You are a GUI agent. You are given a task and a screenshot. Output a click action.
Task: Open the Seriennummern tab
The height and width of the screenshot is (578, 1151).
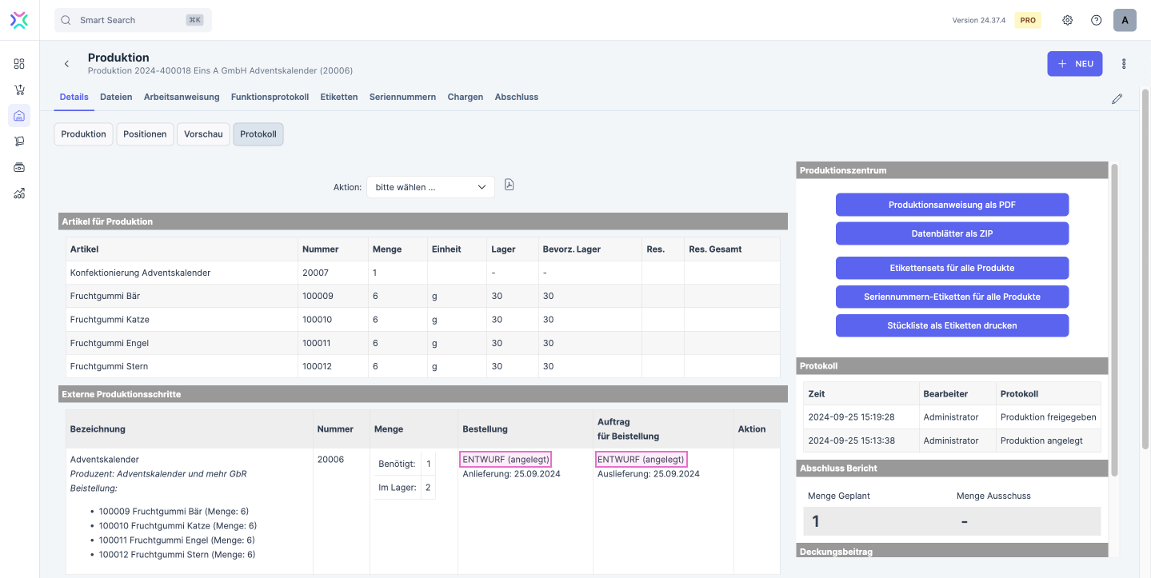402,97
